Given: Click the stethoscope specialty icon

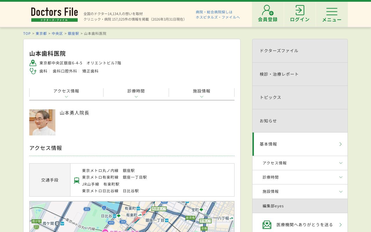Looking at the screenshot, I should click(x=33, y=71).
